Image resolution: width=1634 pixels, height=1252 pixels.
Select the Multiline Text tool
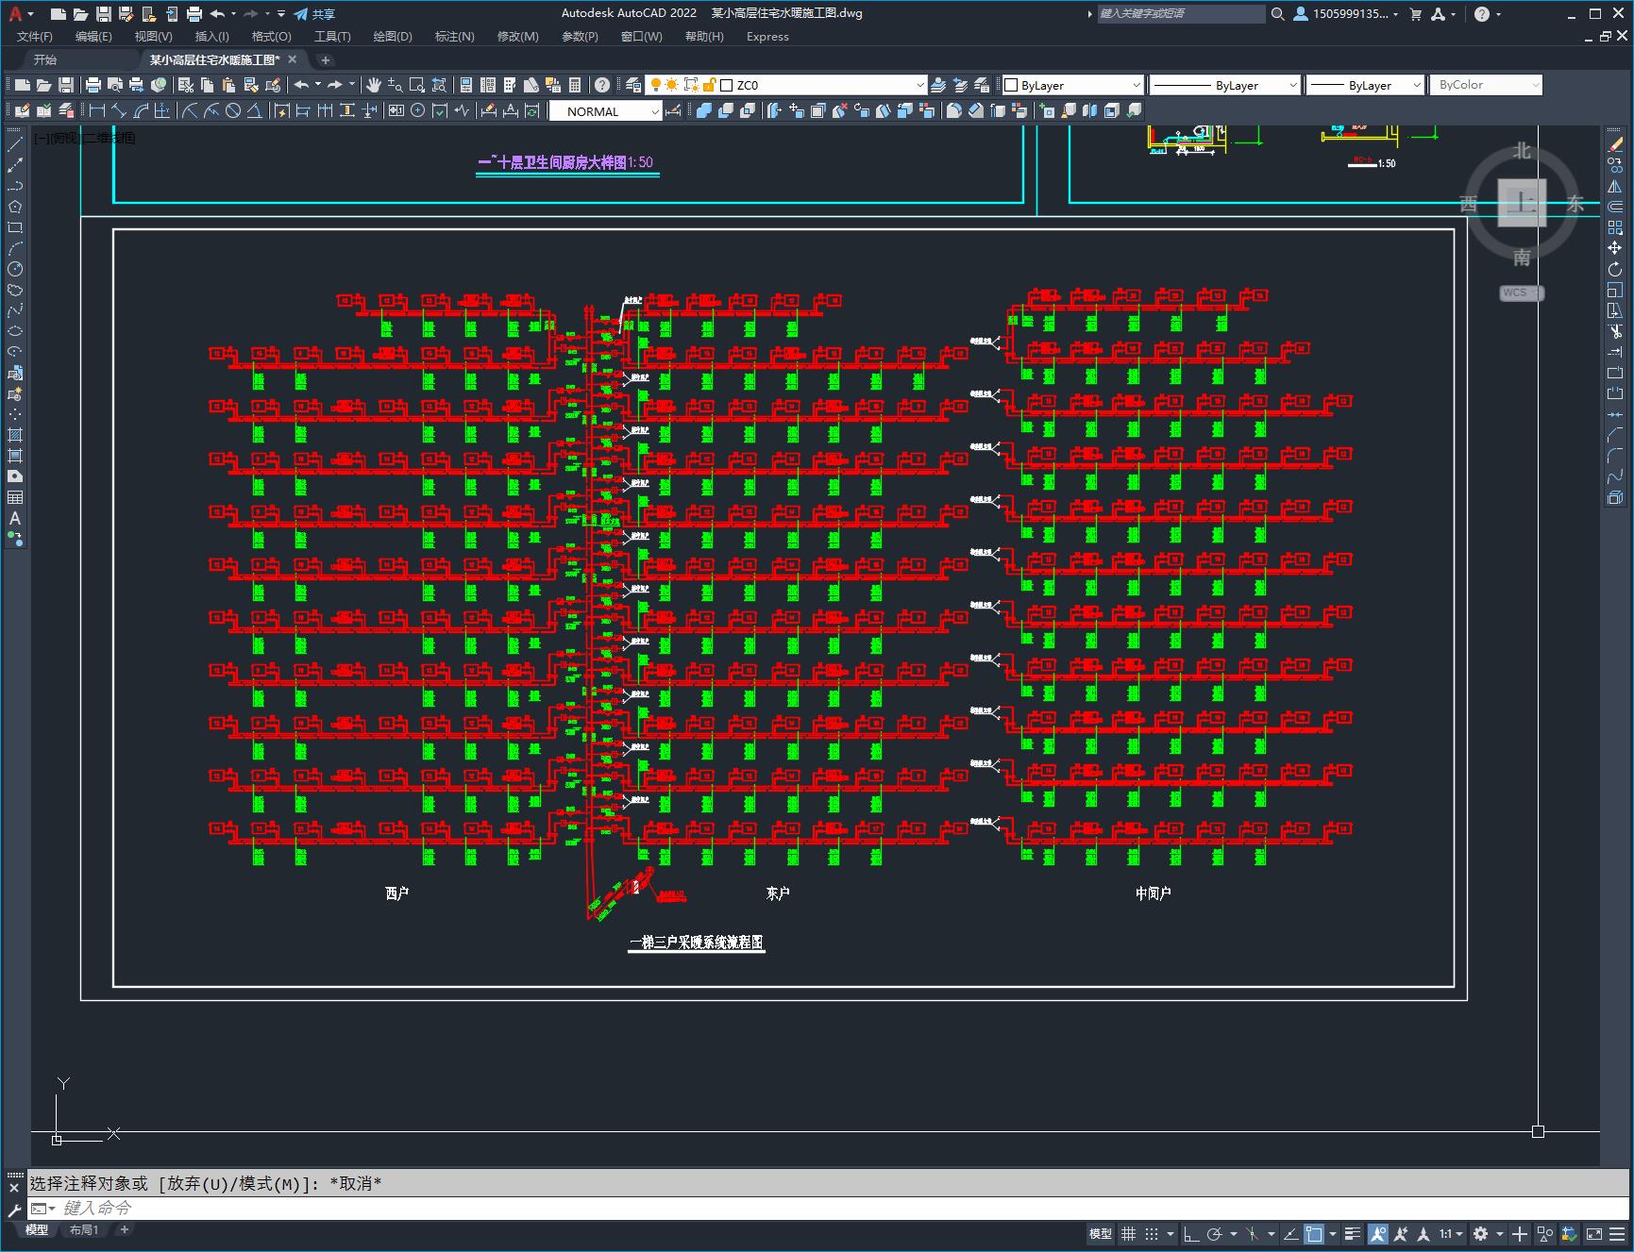15,518
